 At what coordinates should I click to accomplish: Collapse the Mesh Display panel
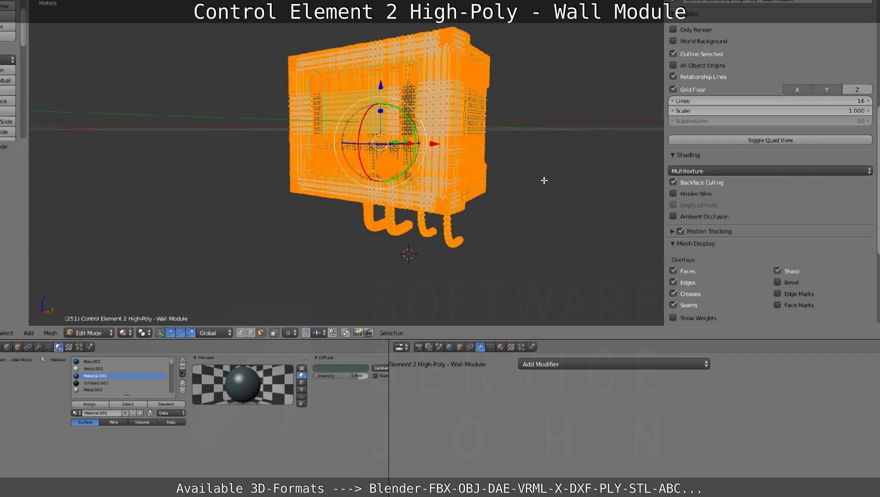coord(673,244)
